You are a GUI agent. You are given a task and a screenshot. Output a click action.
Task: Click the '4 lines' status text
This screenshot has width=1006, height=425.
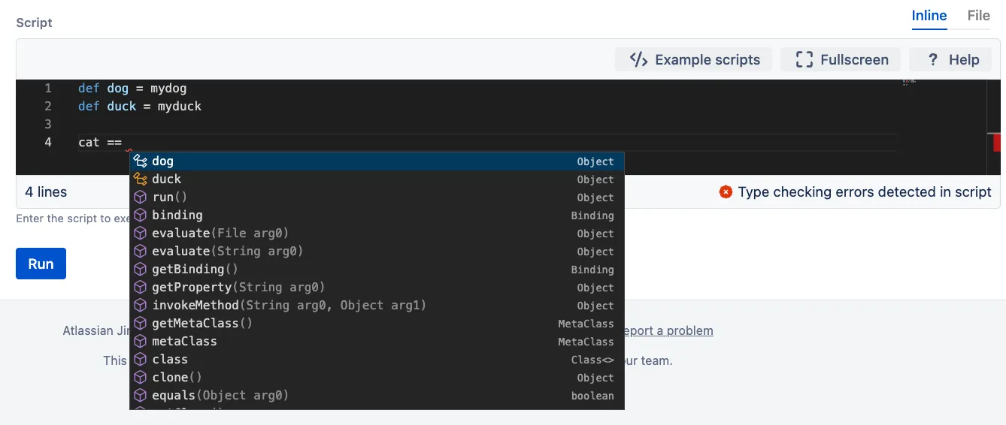pyautogui.click(x=46, y=192)
